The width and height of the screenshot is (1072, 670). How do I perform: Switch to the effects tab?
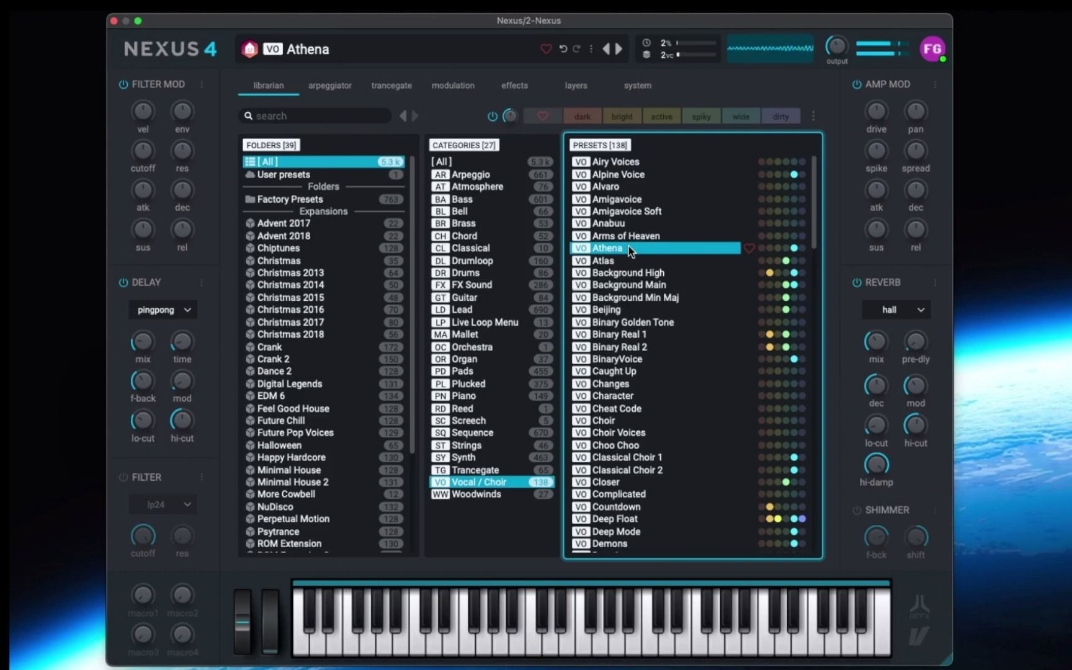515,86
